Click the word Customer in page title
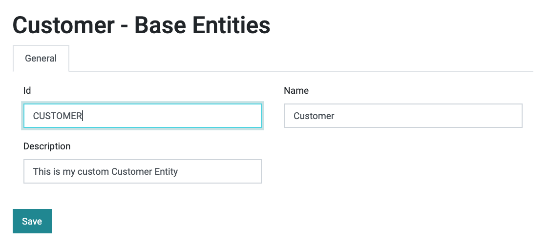The width and height of the screenshot is (548, 248). [64, 25]
